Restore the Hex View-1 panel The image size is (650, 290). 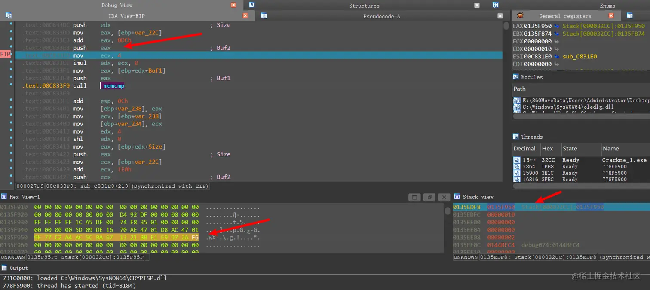pos(429,197)
